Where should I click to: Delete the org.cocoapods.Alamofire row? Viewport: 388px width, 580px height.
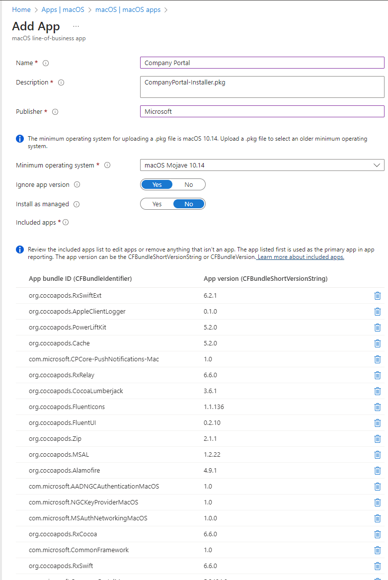click(377, 471)
